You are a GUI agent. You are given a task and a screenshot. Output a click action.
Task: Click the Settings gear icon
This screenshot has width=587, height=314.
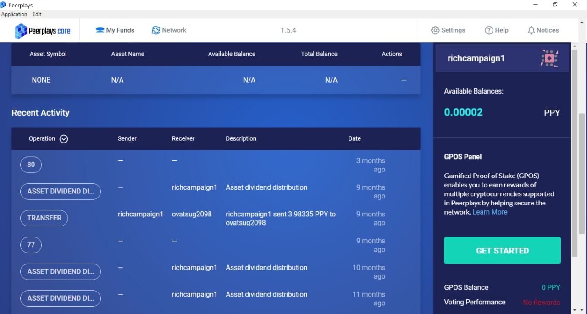point(435,30)
